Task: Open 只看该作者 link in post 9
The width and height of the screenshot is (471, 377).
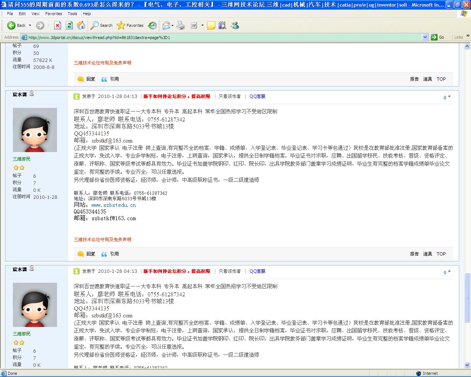Action: click(230, 271)
